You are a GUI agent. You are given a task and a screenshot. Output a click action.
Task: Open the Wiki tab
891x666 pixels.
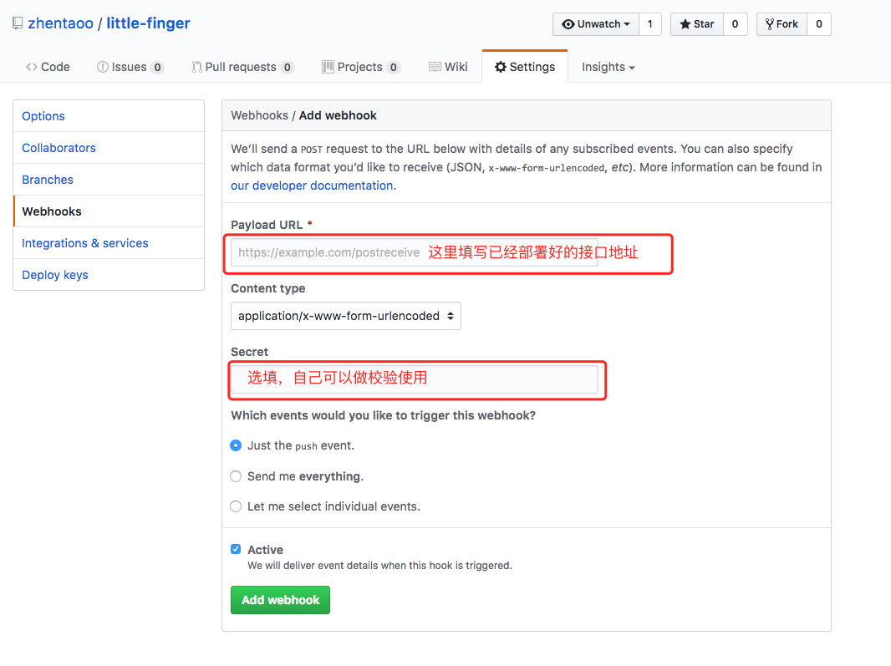[448, 67]
